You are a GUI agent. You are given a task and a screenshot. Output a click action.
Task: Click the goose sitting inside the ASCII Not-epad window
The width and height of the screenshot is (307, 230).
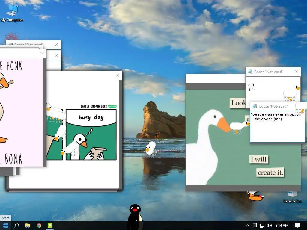pyautogui.click(x=291, y=93)
